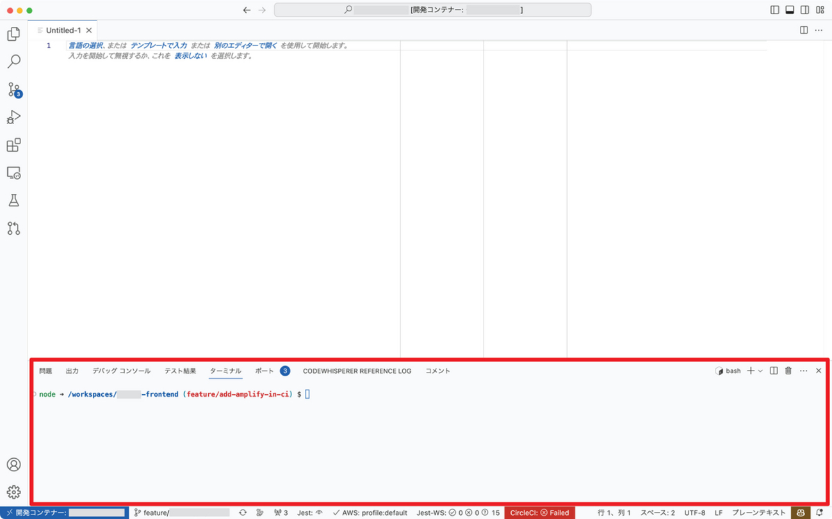Toggle the bottom panel layout button
The width and height of the screenshot is (832, 519).
click(790, 10)
